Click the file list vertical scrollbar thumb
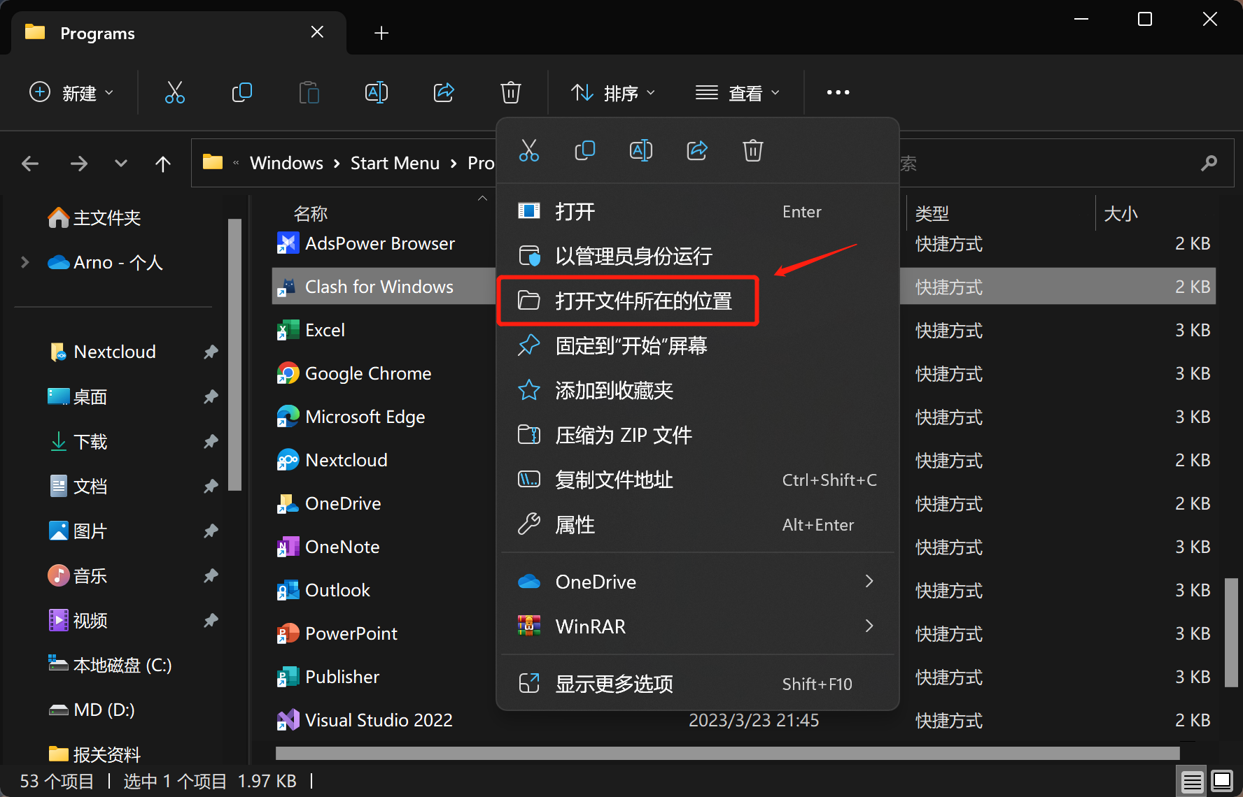Image resolution: width=1243 pixels, height=797 pixels. click(1231, 633)
